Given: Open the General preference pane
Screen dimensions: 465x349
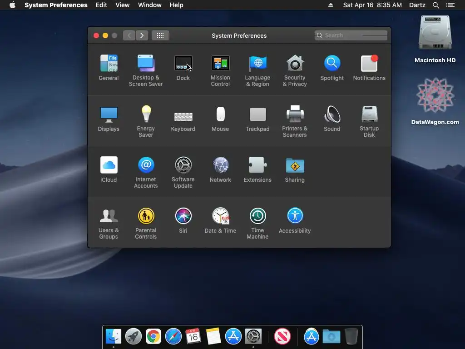Looking at the screenshot, I should tap(109, 68).
